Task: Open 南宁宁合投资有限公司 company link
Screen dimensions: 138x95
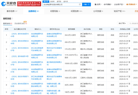Action: tap(54, 63)
